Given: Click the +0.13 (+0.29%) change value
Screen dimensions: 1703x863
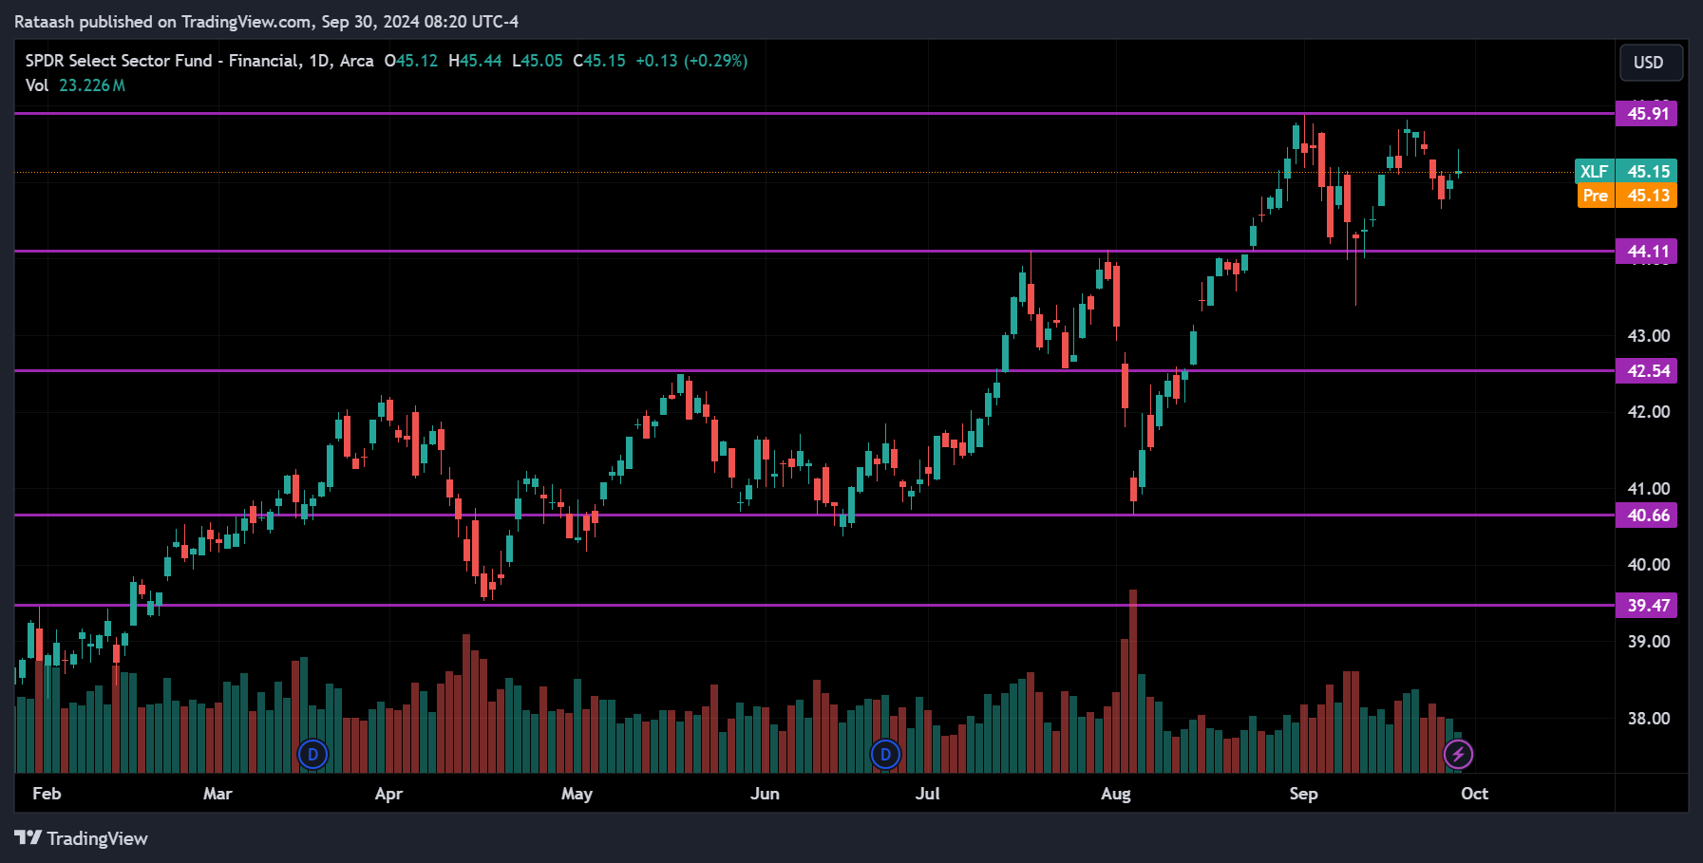Looking at the screenshot, I should (691, 61).
